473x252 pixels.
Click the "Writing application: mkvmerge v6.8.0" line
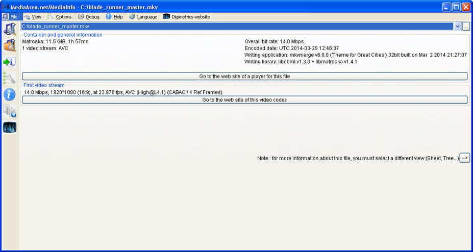pos(356,55)
